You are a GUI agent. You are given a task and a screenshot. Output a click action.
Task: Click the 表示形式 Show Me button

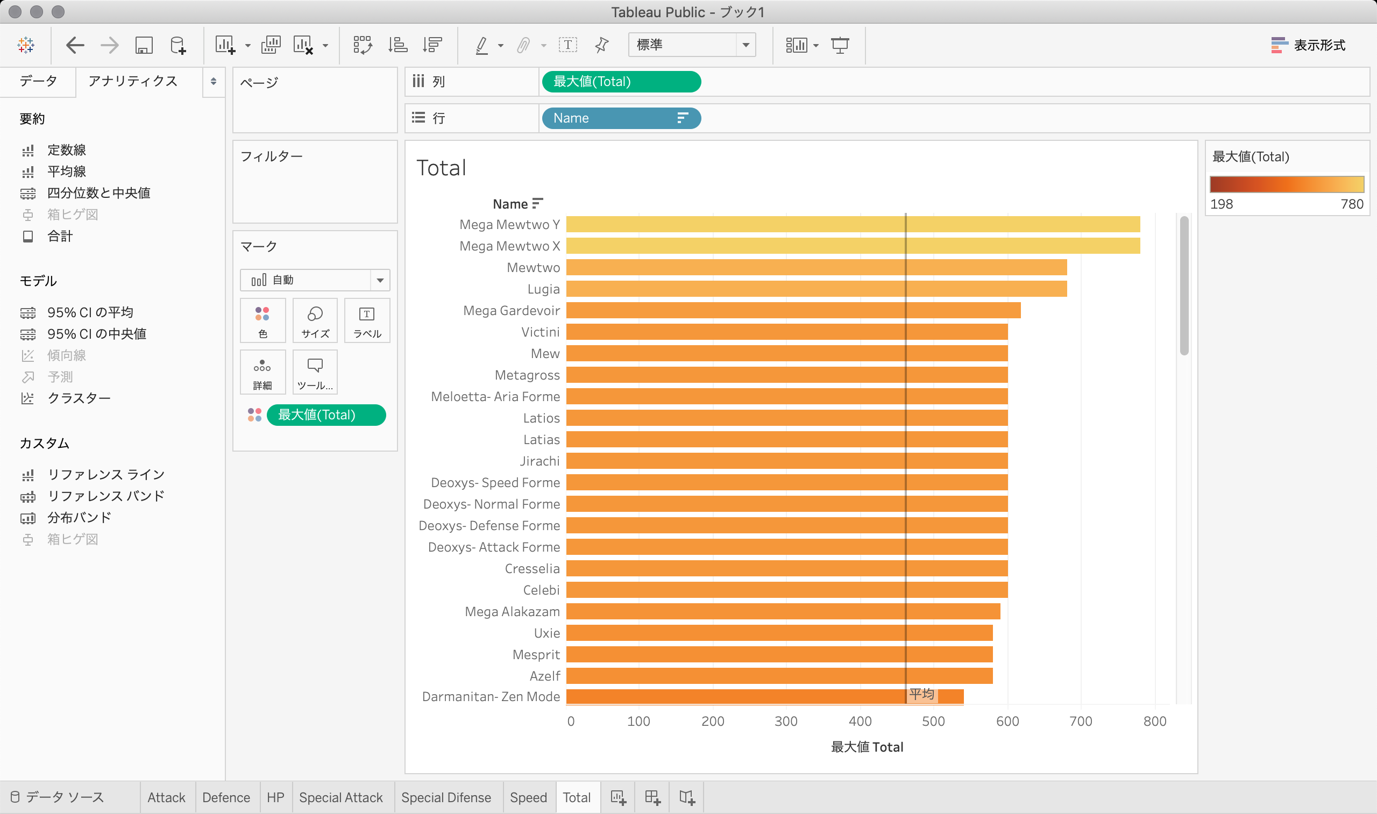coord(1309,45)
